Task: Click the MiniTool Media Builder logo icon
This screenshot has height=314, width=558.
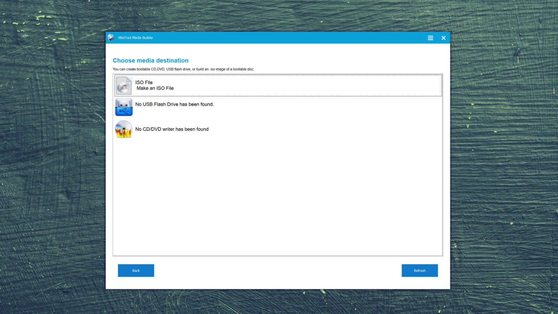Action: [x=111, y=37]
